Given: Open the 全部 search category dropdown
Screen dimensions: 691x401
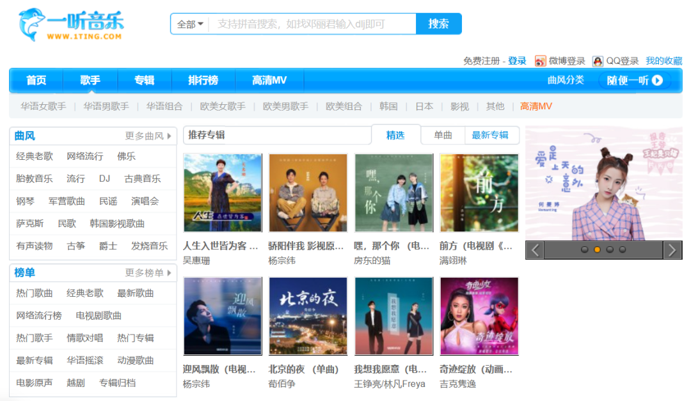Looking at the screenshot, I should click(x=190, y=24).
